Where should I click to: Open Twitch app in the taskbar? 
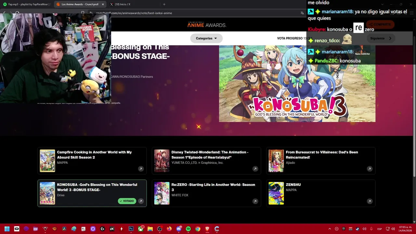(36, 229)
